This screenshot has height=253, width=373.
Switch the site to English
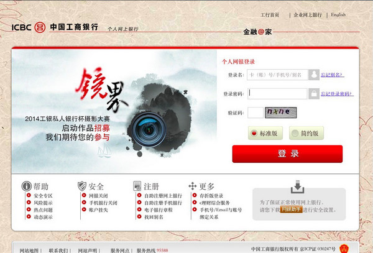click(x=338, y=15)
